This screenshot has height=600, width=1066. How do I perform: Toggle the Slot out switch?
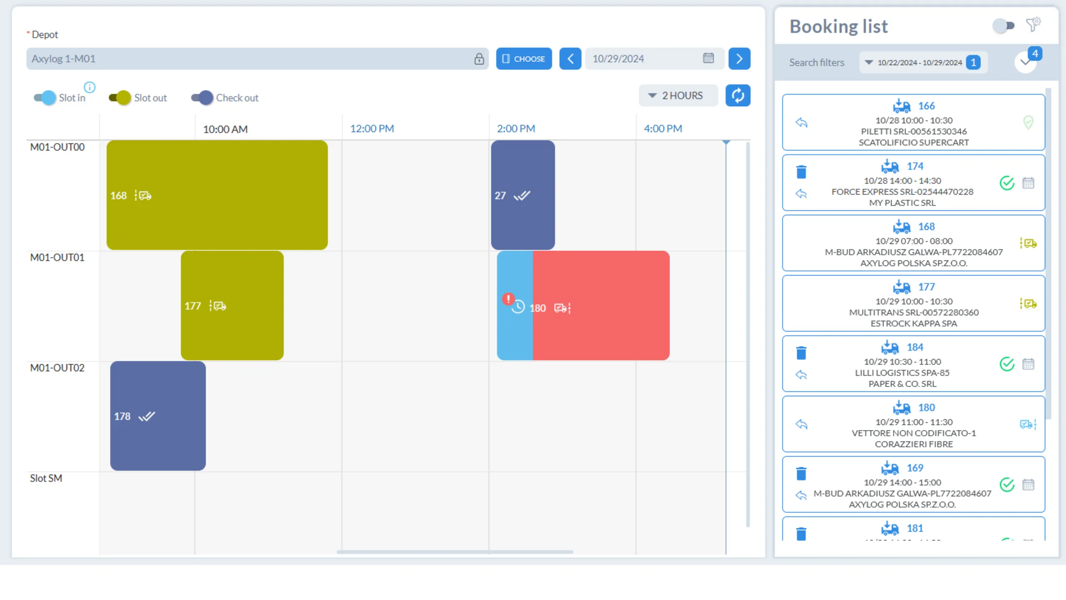120,98
